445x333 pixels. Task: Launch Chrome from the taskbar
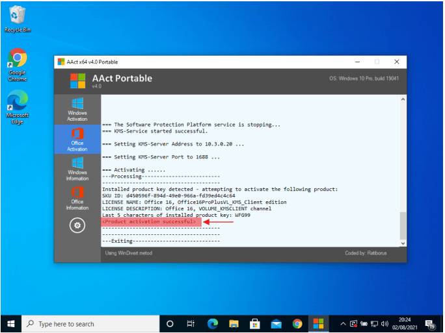coord(297,324)
